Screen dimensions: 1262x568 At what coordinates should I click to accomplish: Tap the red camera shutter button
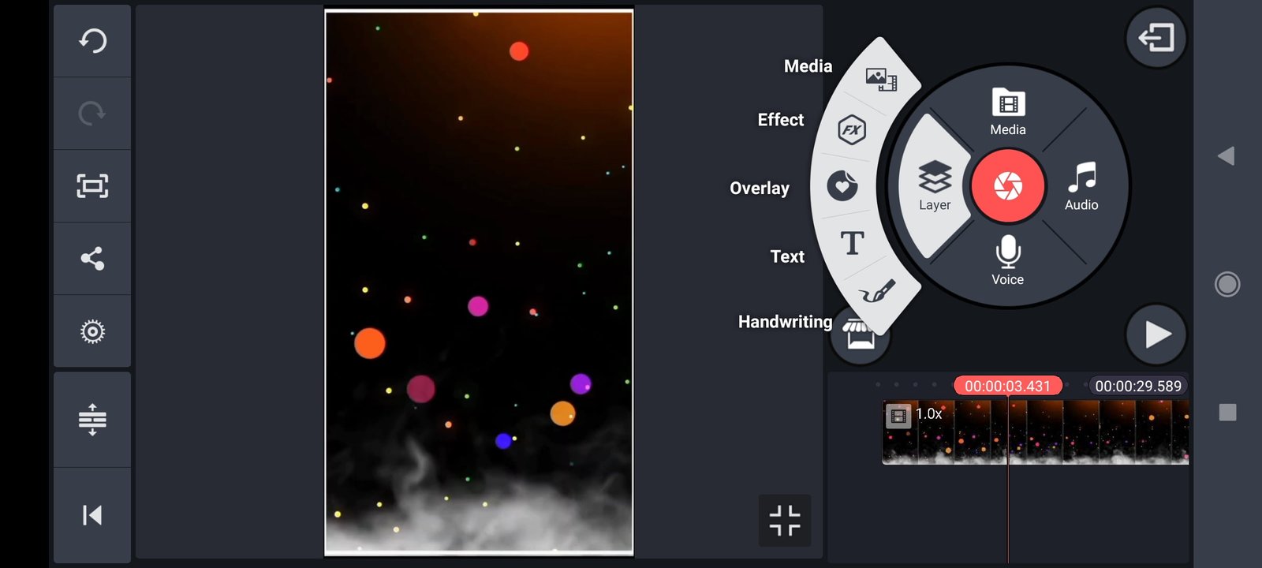coord(1008,186)
